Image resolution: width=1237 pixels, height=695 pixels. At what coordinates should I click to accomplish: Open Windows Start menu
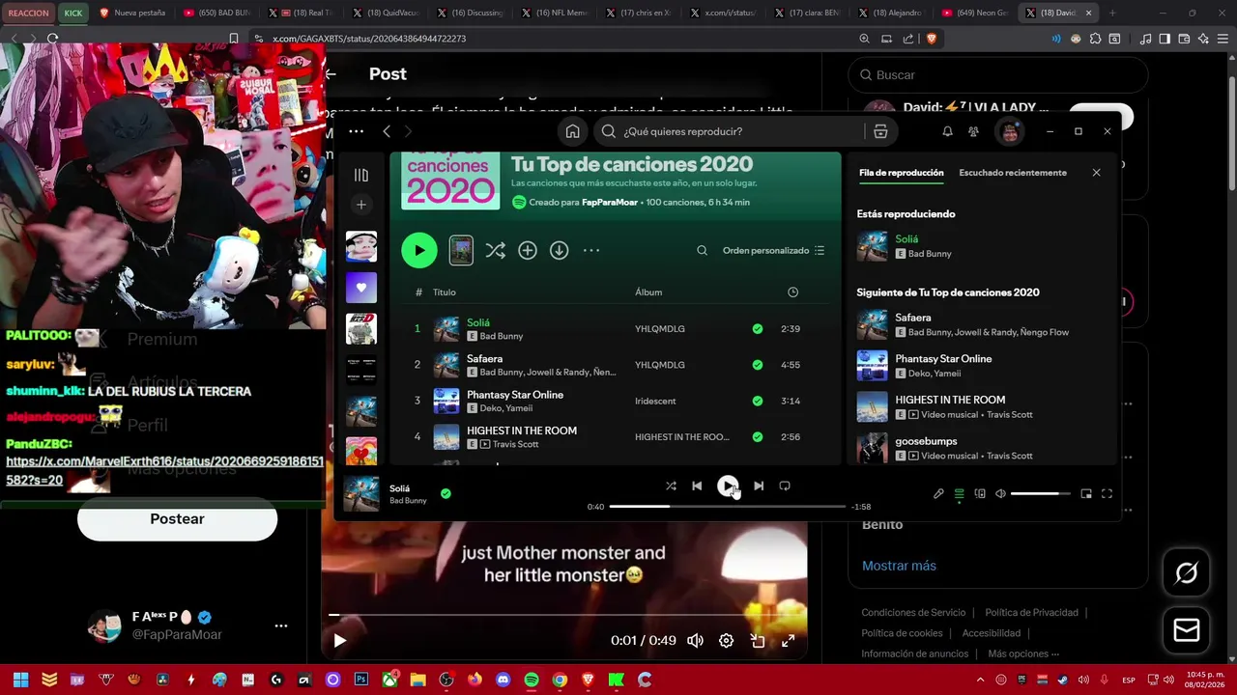[20, 680]
